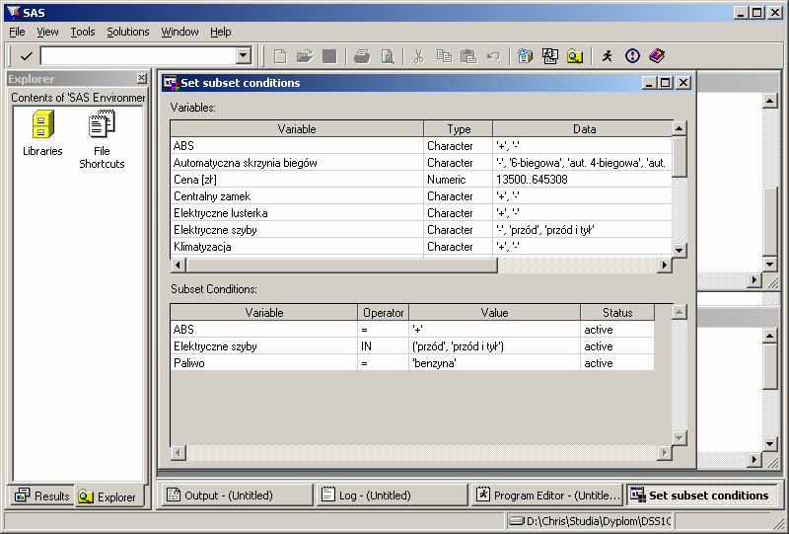
Task: Open the View menu
Action: click(x=47, y=32)
